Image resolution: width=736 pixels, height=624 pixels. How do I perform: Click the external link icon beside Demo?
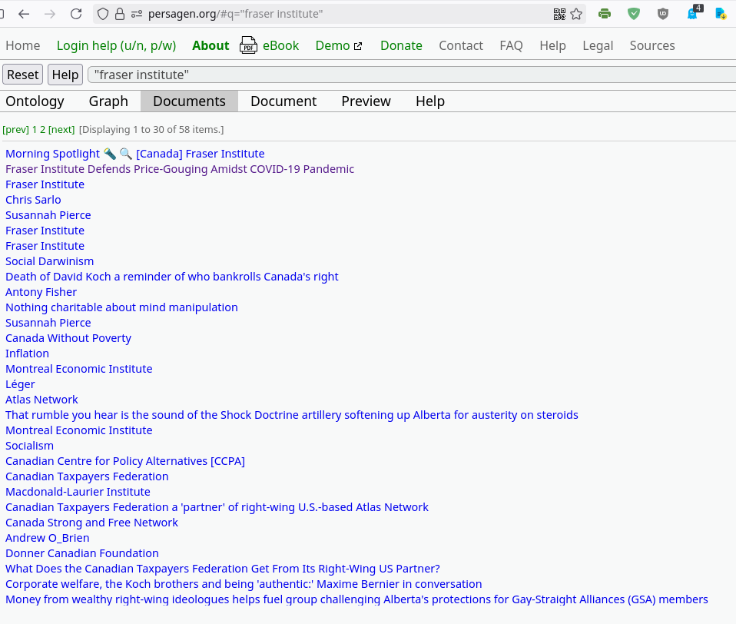pos(358,46)
